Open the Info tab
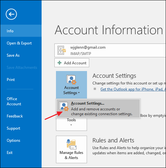Viewport: 166px width, 168px height. [21, 31]
